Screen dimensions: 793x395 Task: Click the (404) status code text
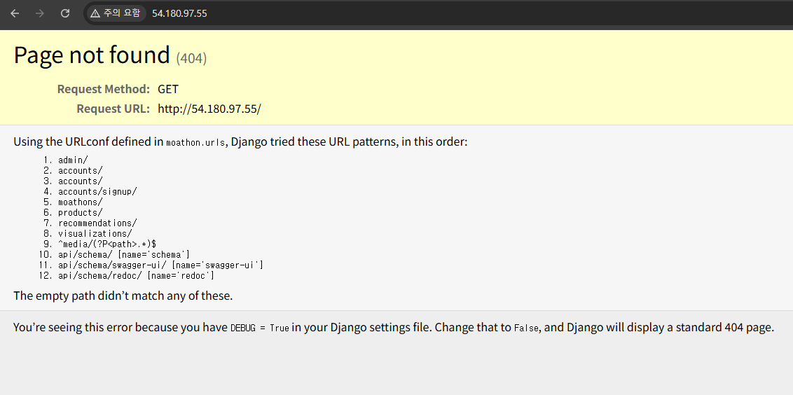(x=191, y=58)
